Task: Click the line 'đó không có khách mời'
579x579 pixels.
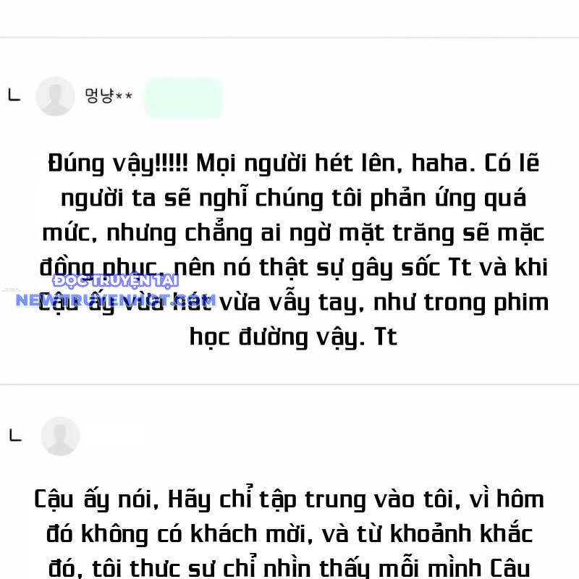Action: point(289,534)
